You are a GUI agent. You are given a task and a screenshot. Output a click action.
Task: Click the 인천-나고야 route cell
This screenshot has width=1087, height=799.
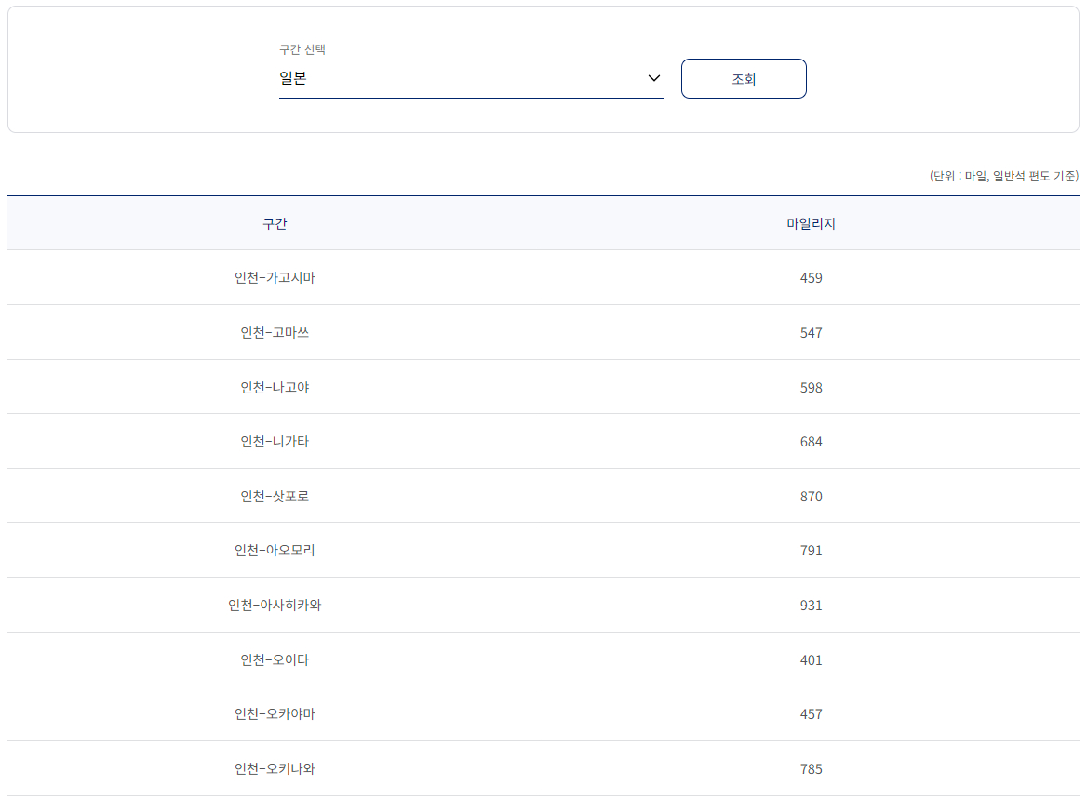coord(275,387)
